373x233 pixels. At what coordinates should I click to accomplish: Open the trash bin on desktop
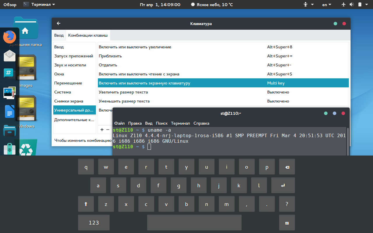[x=28, y=147]
